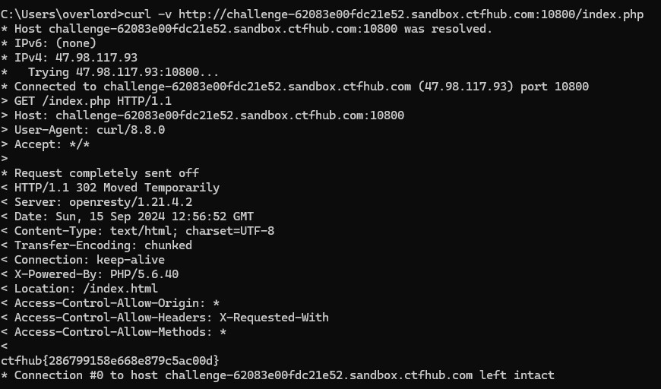Click the "GET /index.php HTTP/1.1" request line
661x389 pixels.
(x=93, y=100)
